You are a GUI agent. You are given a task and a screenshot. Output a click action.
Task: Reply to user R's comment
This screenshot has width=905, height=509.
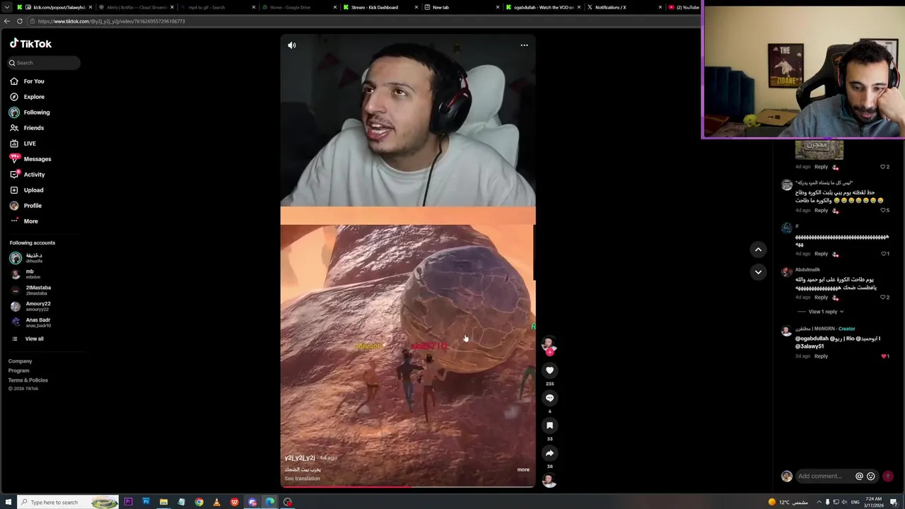click(x=821, y=254)
